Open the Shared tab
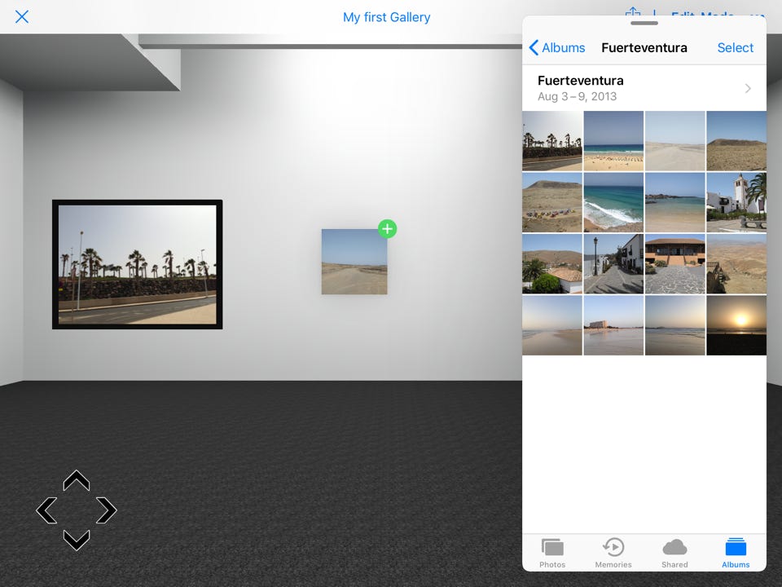 tap(674, 552)
